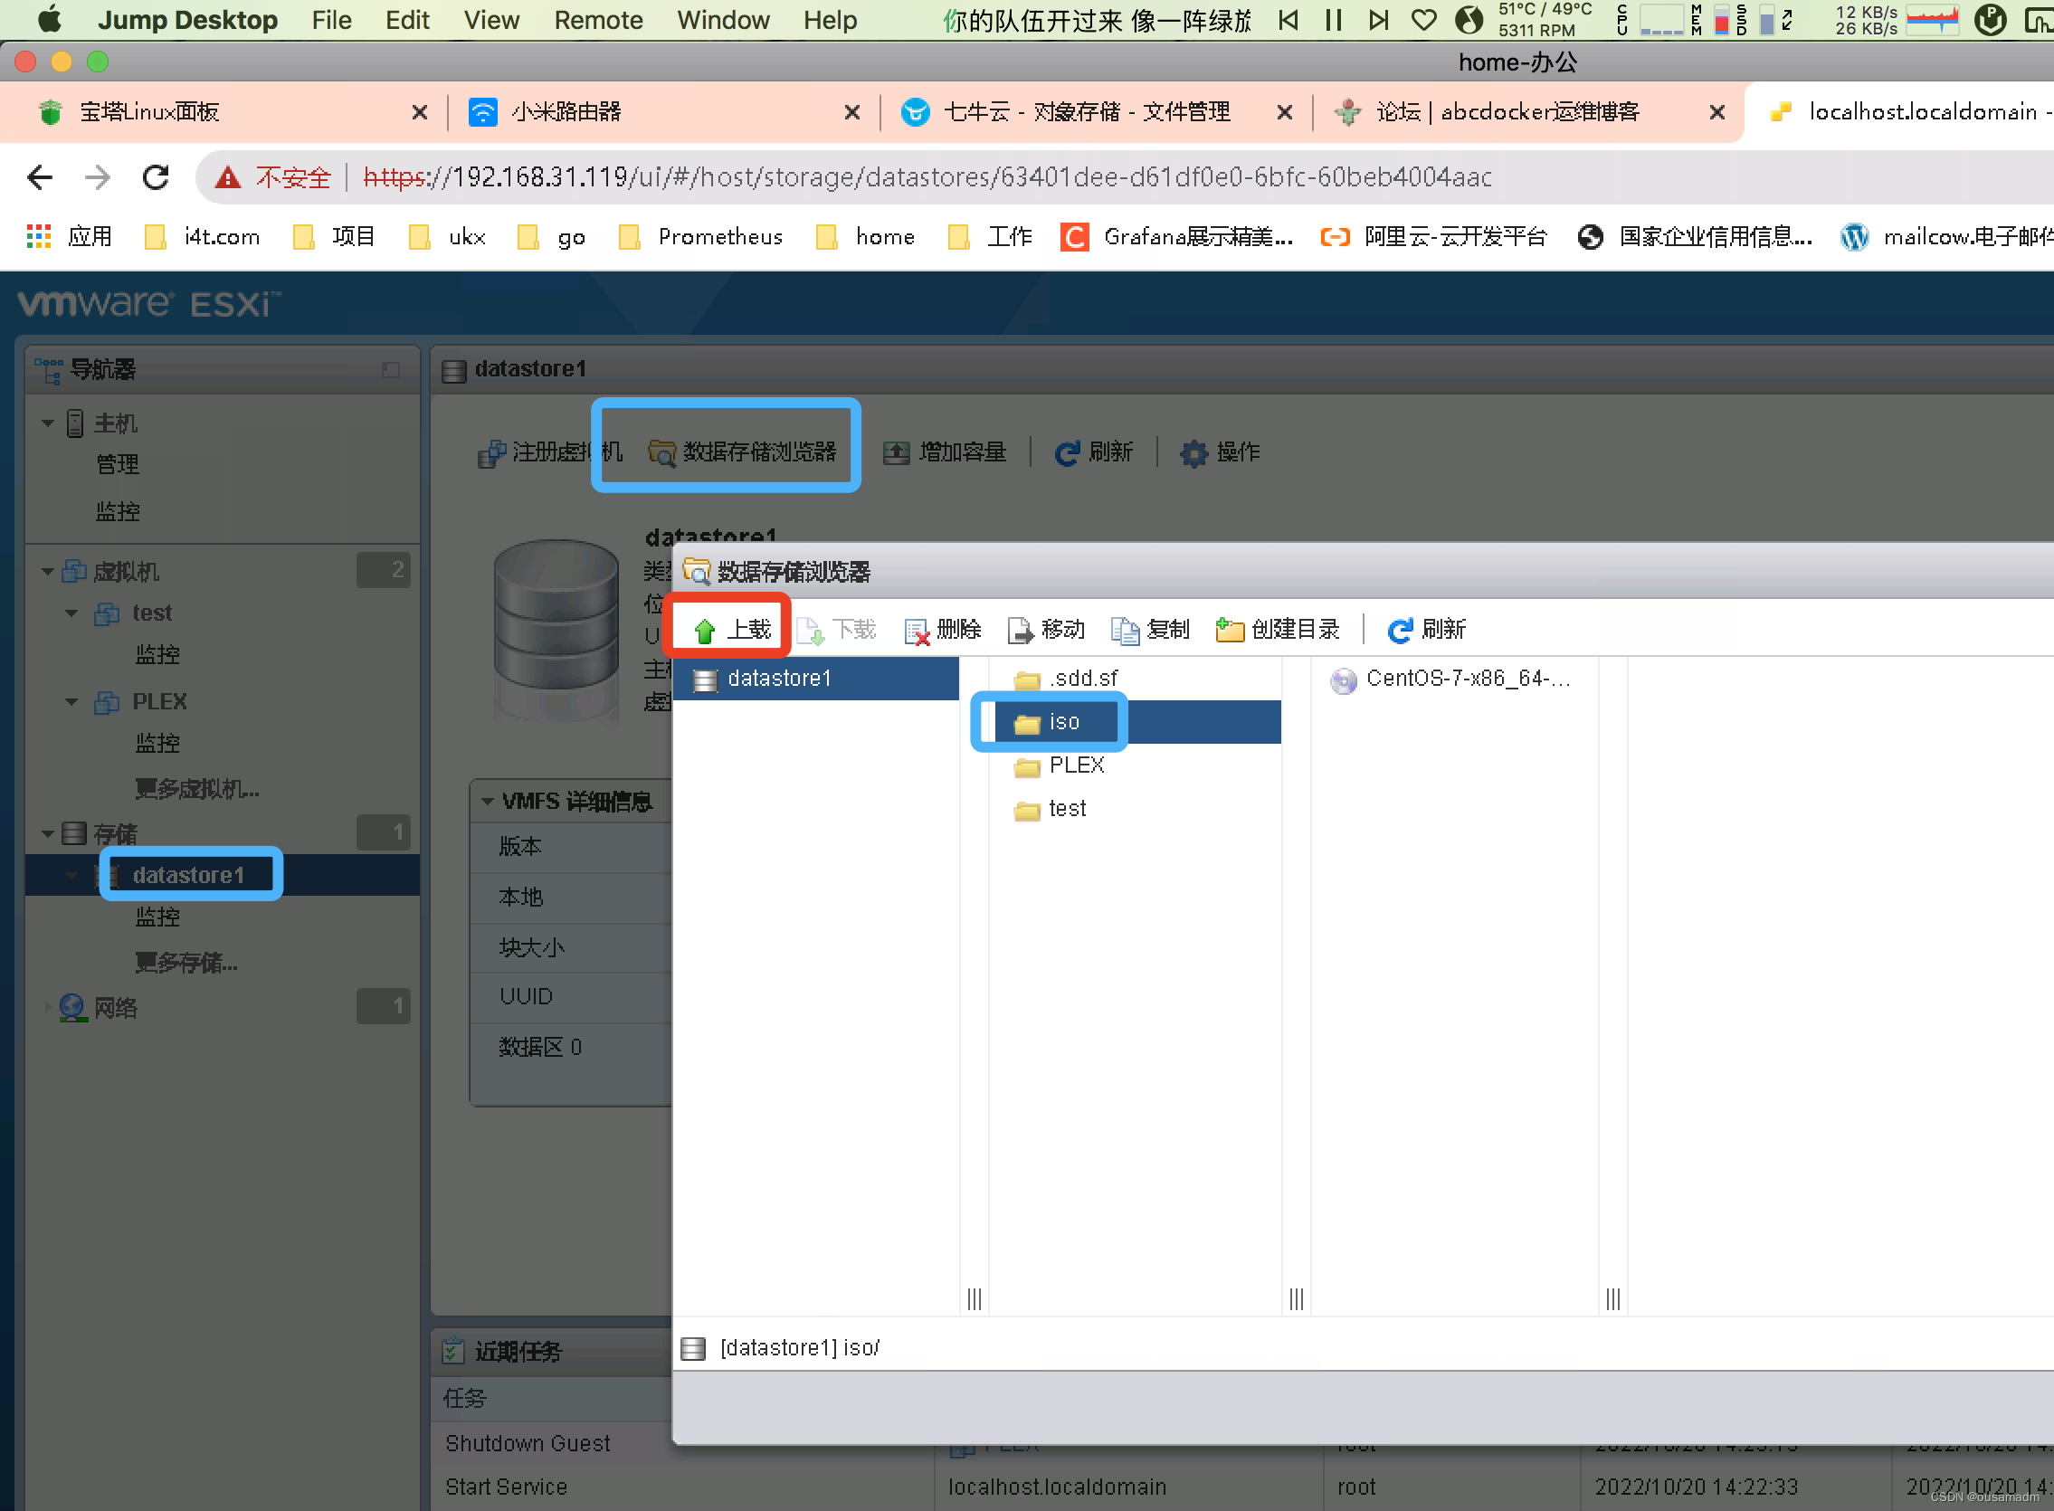Image resolution: width=2054 pixels, height=1511 pixels.
Task: Click the green Upload (上载) arrow icon
Action: [x=704, y=631]
